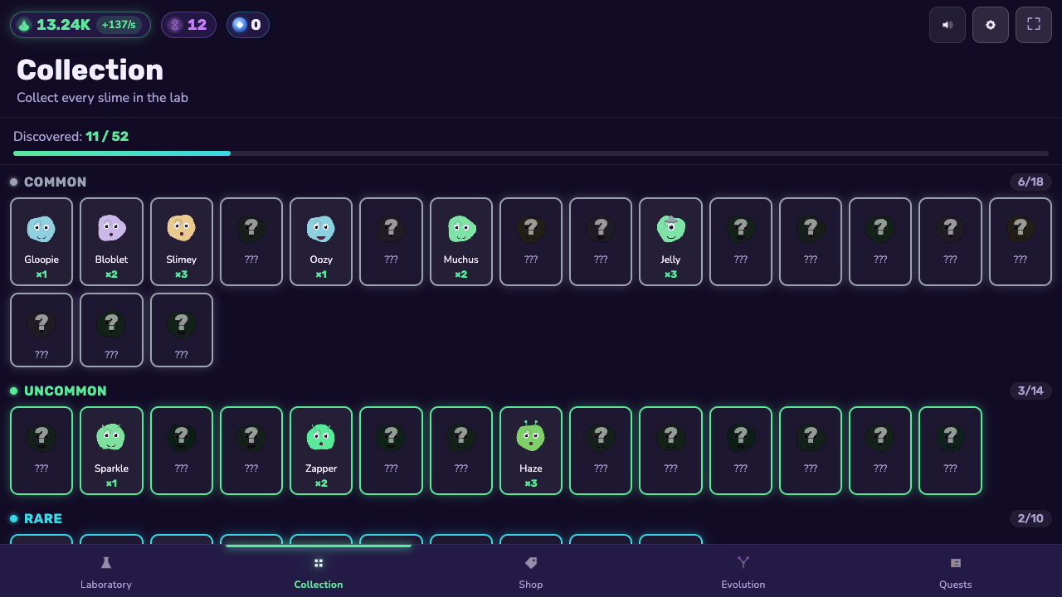Click the purple DNA currency counter showing 12
Viewport: 1062px width, 597px height.
(x=188, y=25)
